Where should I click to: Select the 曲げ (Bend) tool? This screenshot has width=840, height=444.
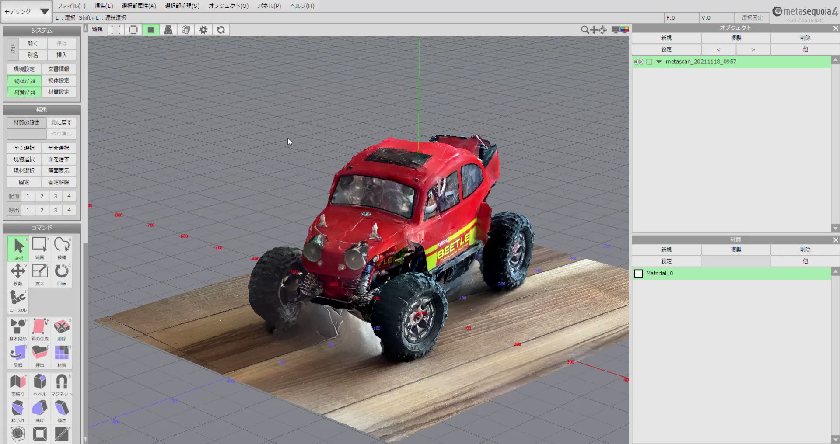pos(40,411)
